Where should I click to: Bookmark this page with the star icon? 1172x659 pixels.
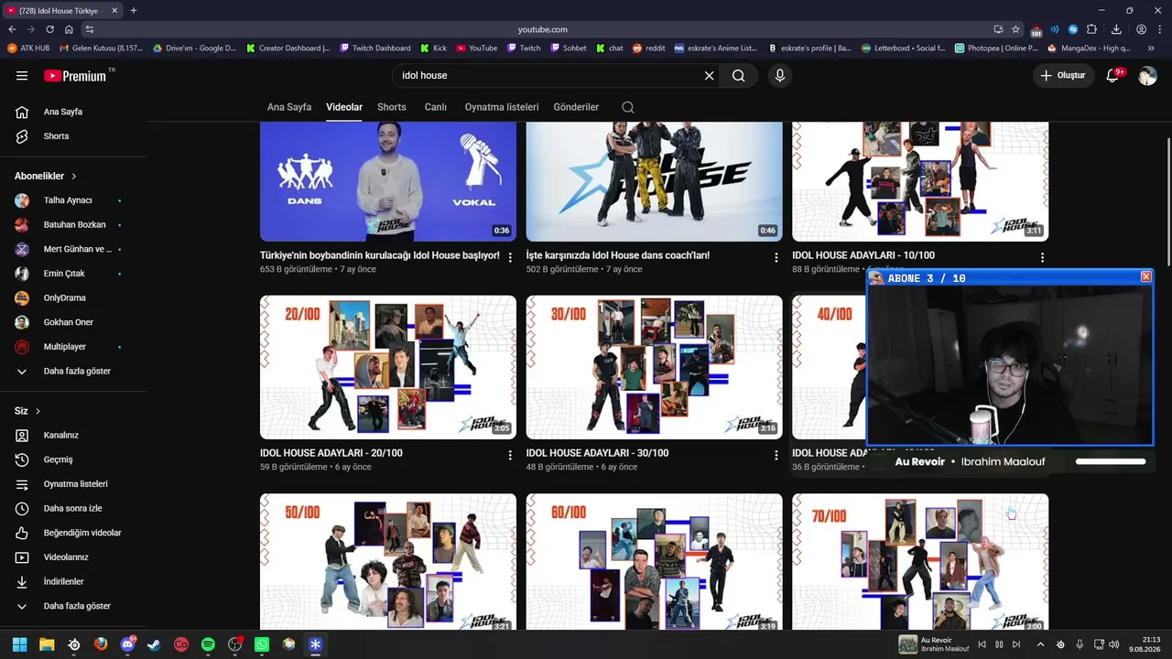pyautogui.click(x=1015, y=29)
